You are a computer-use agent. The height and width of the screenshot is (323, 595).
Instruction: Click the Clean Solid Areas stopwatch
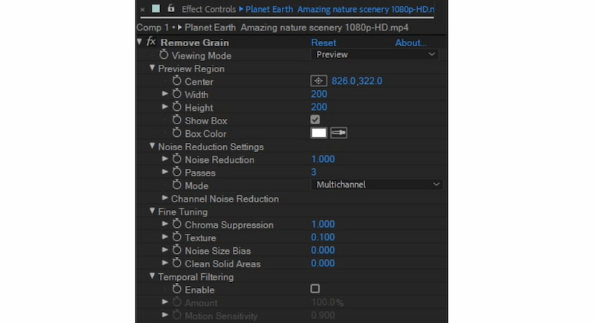pyautogui.click(x=176, y=263)
